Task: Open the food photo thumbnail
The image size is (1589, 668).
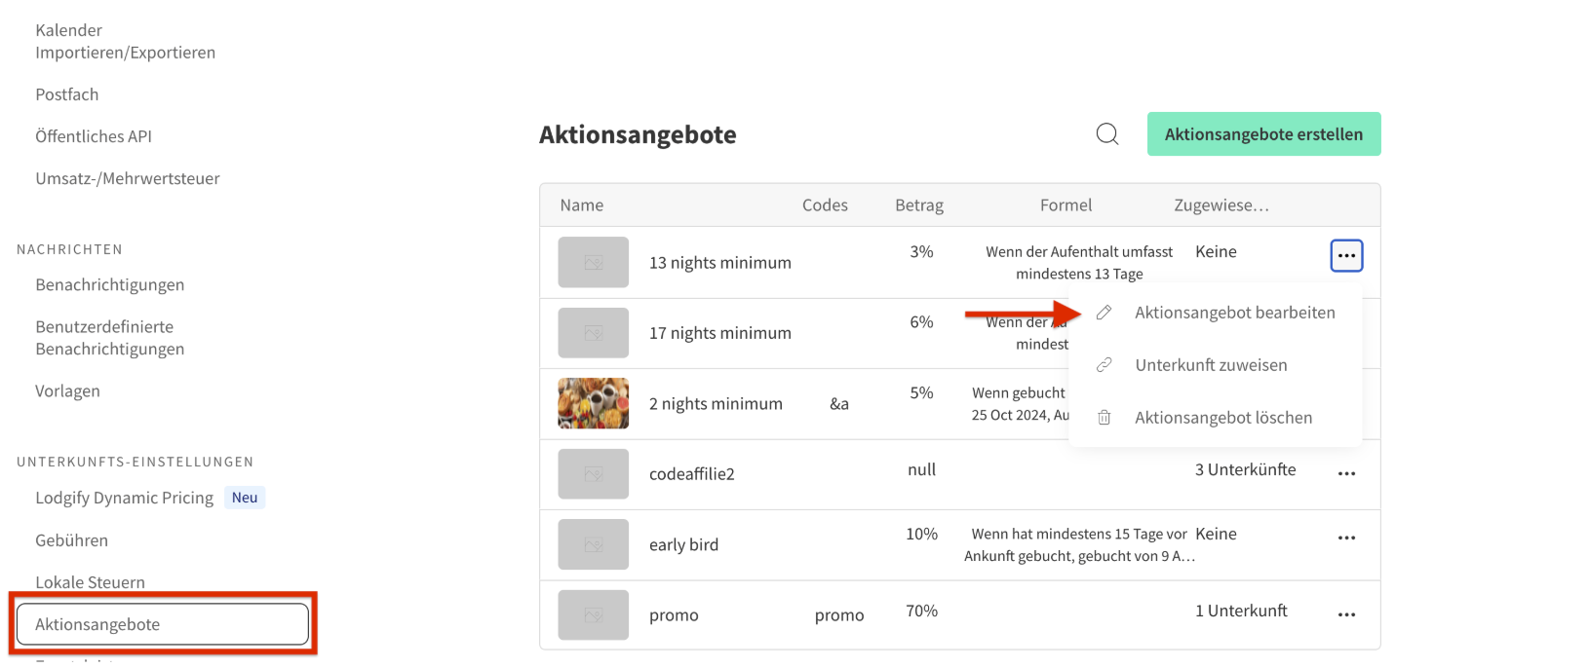Action: tap(593, 403)
